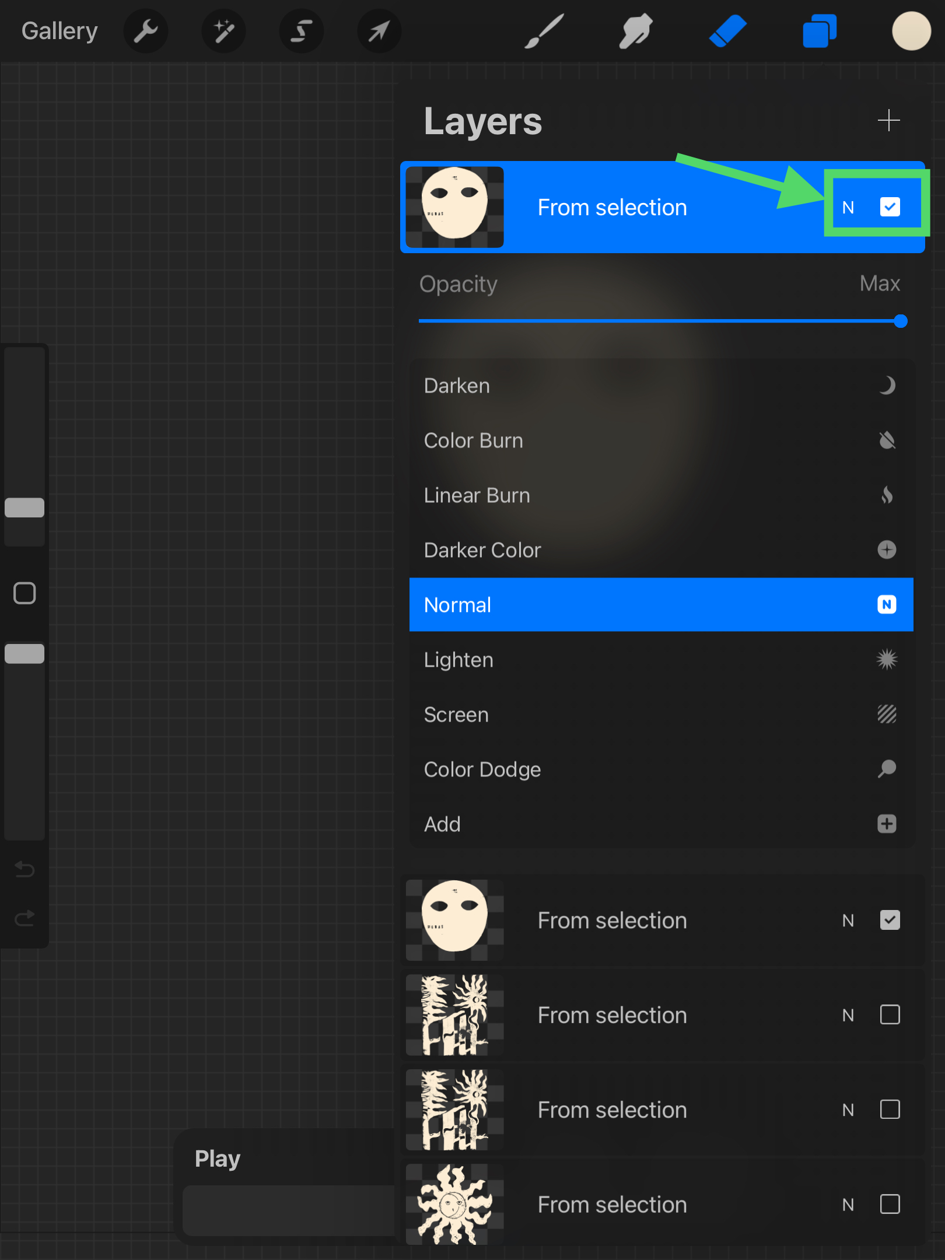
Task: Activate the Transform arrow tool
Action: click(x=379, y=32)
